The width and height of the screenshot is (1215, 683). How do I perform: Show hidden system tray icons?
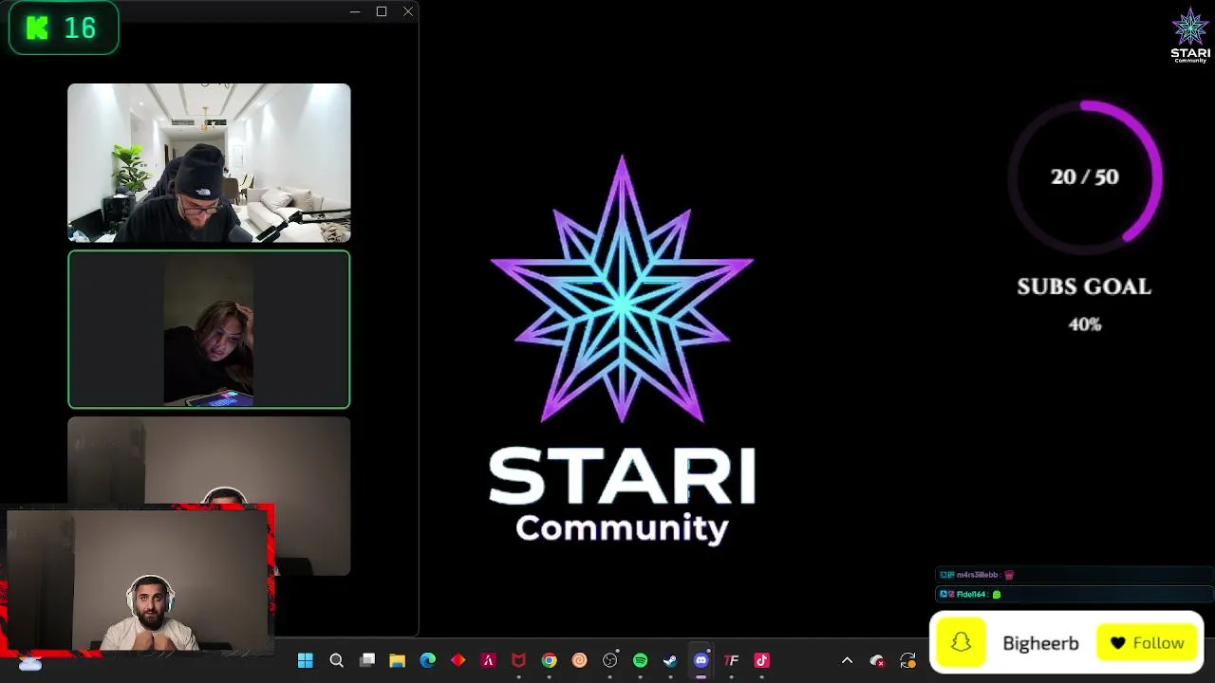coord(848,660)
